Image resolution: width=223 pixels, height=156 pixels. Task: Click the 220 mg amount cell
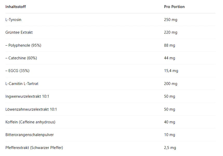[x=171, y=32]
